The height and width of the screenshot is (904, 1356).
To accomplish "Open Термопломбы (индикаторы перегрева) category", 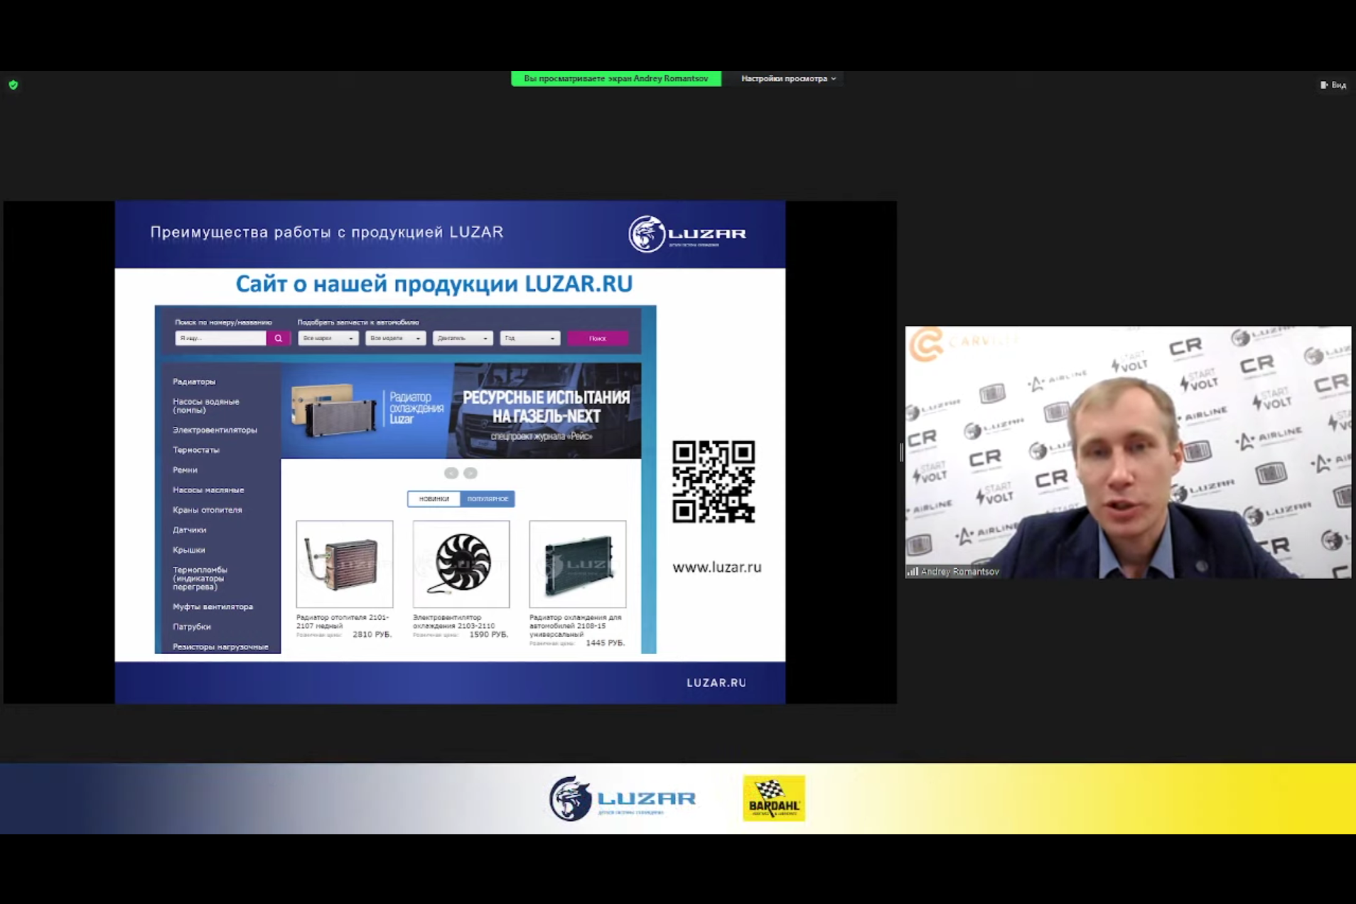I will (200, 578).
